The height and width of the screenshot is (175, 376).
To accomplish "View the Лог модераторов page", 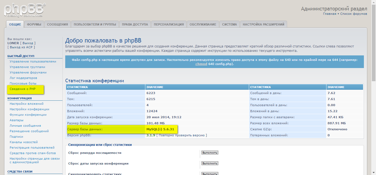I will click(23, 78).
